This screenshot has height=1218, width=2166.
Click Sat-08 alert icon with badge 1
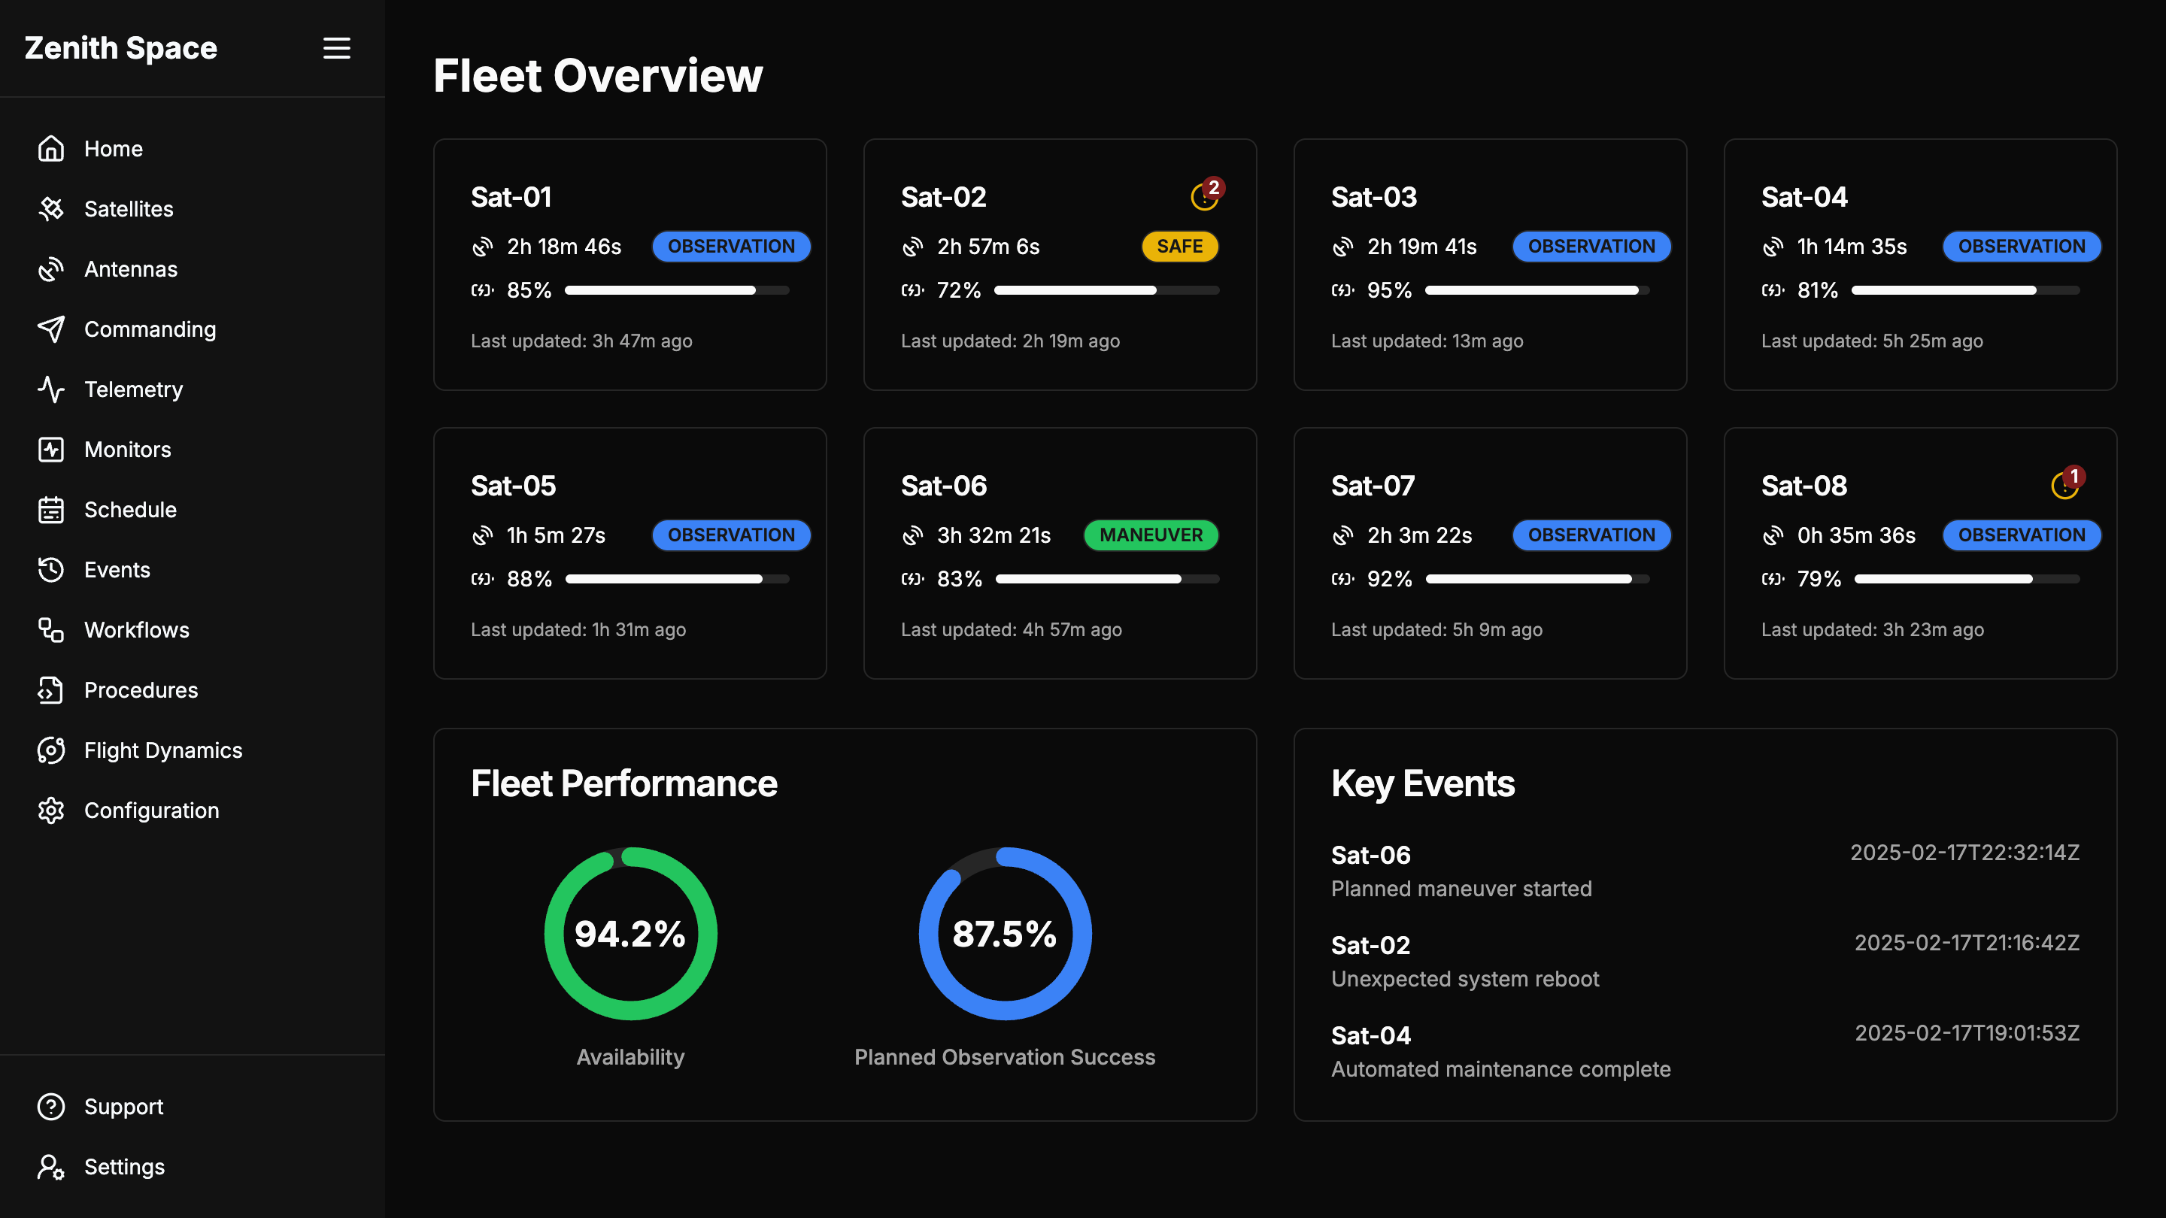tap(2065, 485)
